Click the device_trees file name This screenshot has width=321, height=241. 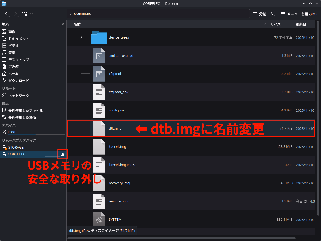pos(119,37)
